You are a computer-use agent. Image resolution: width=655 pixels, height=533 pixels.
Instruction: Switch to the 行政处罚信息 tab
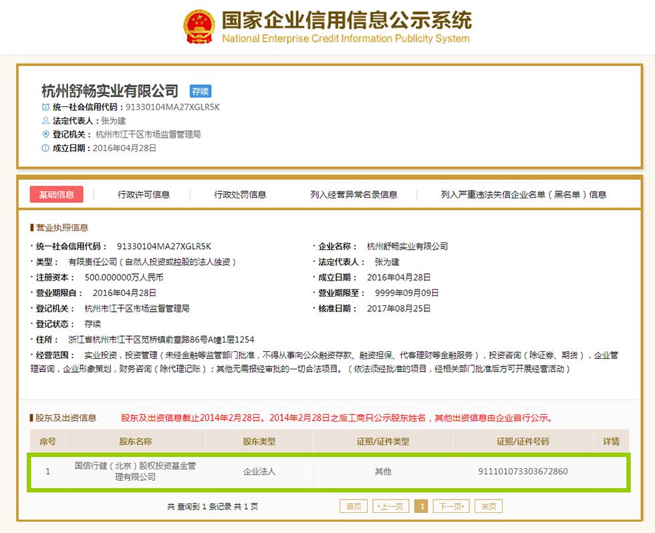tap(240, 194)
